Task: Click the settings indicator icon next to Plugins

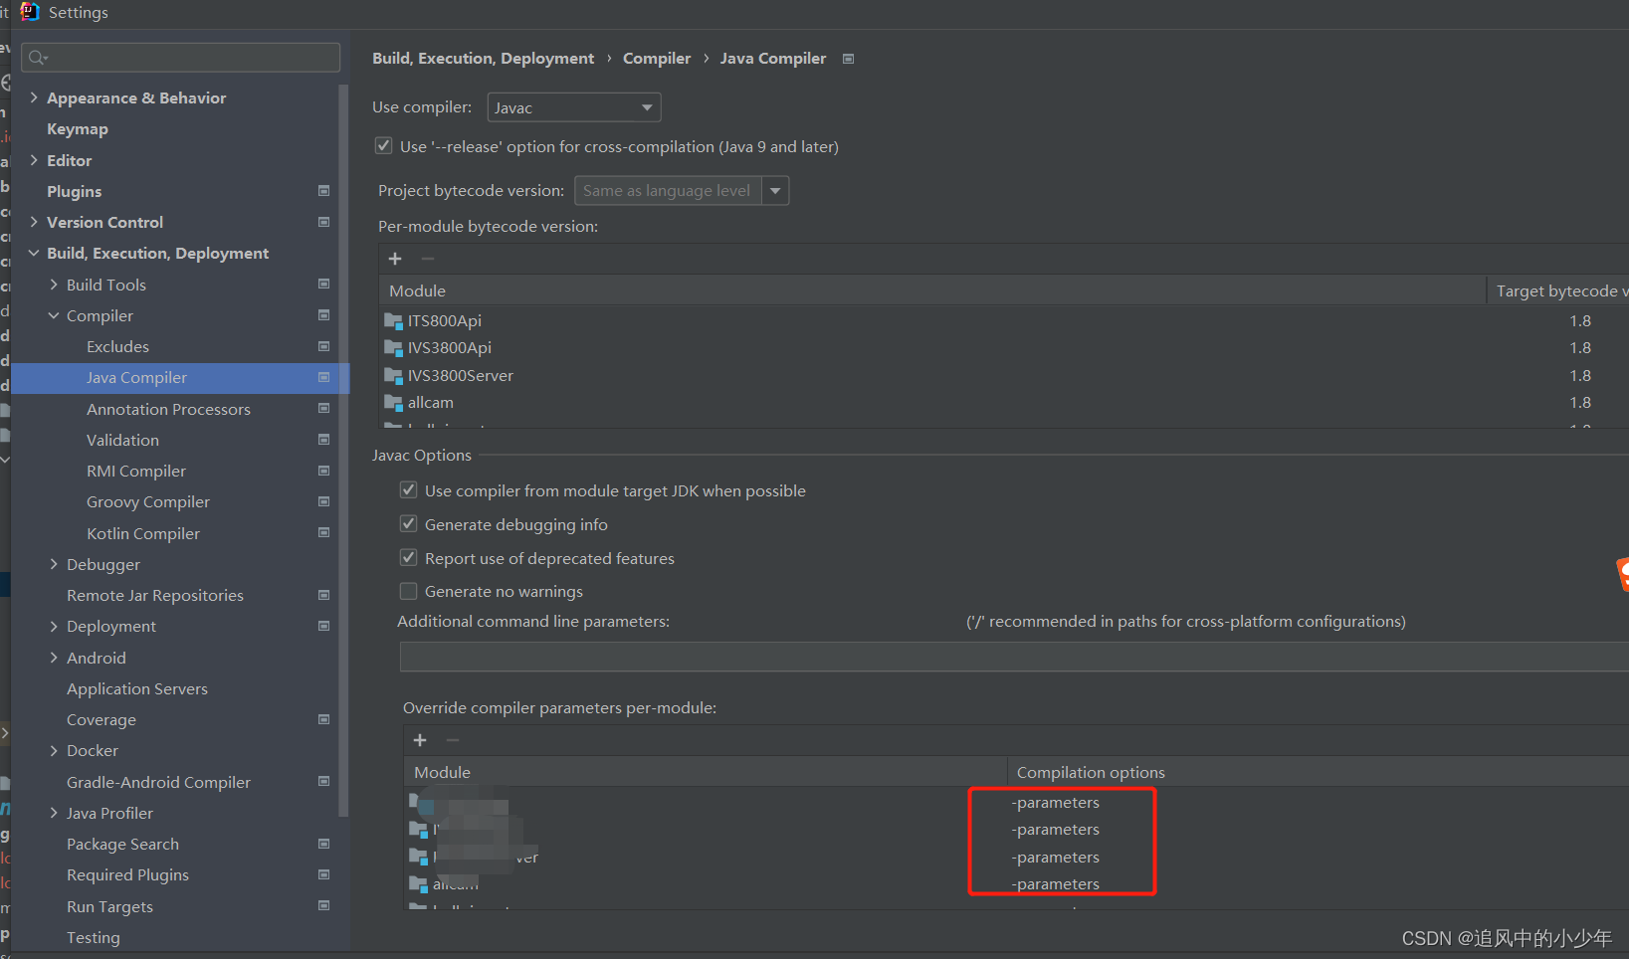Action: pos(323,190)
